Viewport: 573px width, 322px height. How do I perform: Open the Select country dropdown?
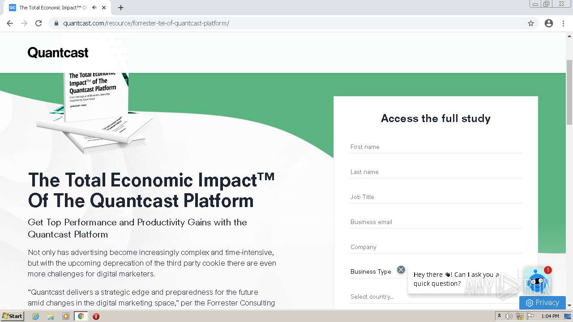coord(436,297)
